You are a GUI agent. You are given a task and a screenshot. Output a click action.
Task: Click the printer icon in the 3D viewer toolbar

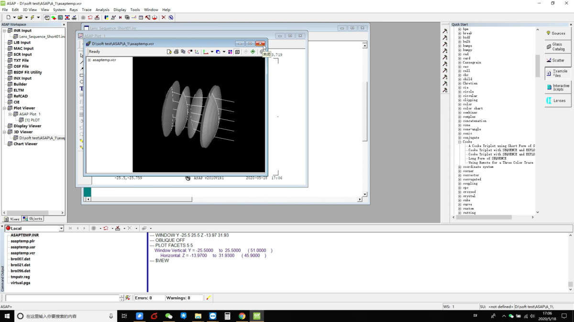pyautogui.click(x=176, y=52)
